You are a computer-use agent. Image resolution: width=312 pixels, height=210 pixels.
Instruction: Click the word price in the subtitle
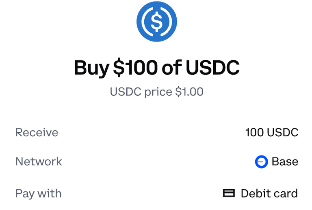(x=158, y=92)
